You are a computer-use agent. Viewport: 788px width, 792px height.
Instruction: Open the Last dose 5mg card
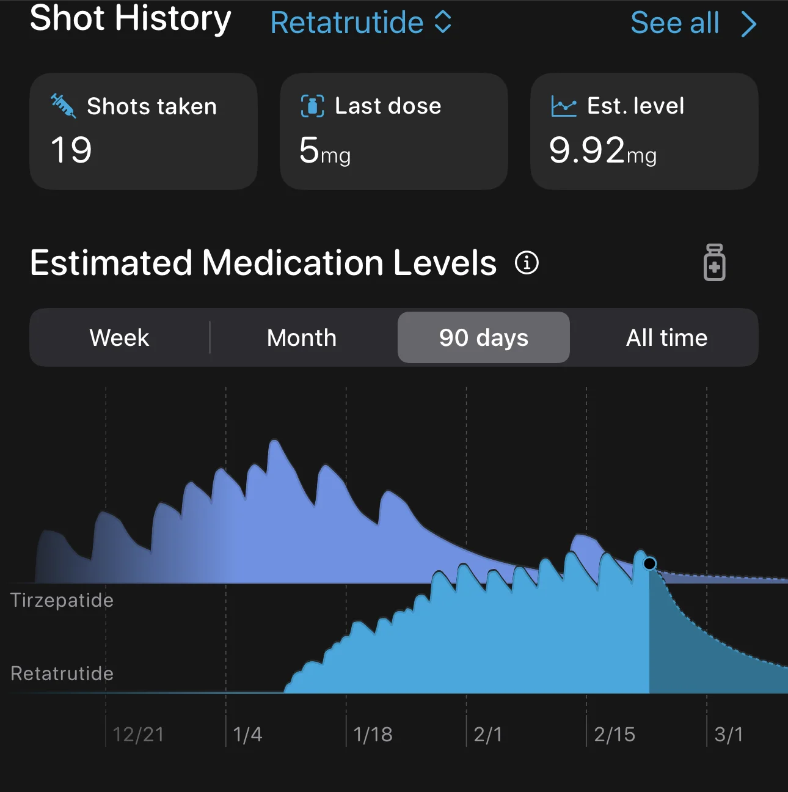(394, 131)
